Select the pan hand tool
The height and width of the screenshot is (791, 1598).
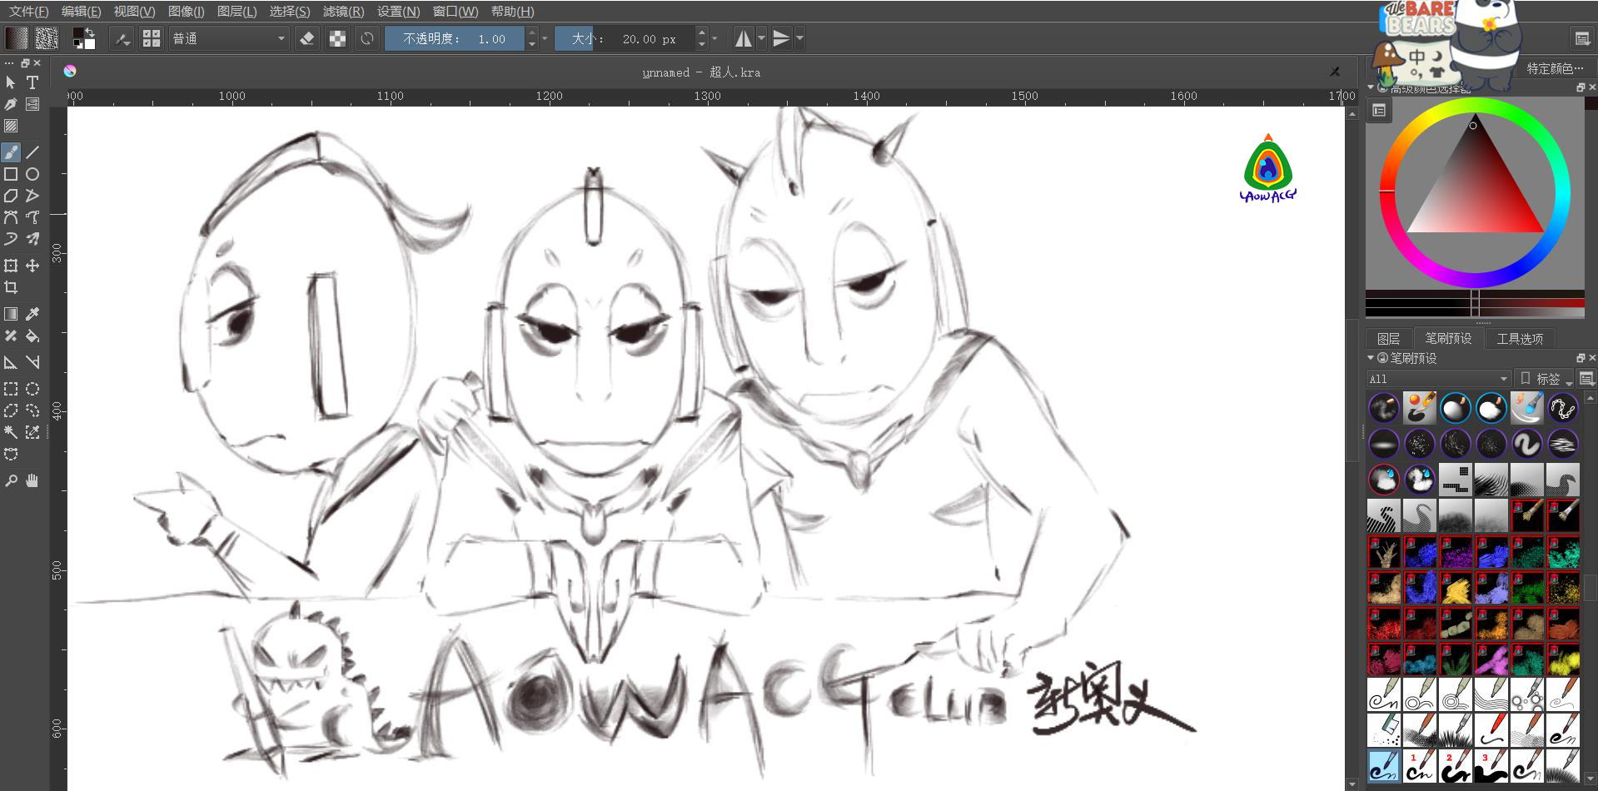[32, 480]
